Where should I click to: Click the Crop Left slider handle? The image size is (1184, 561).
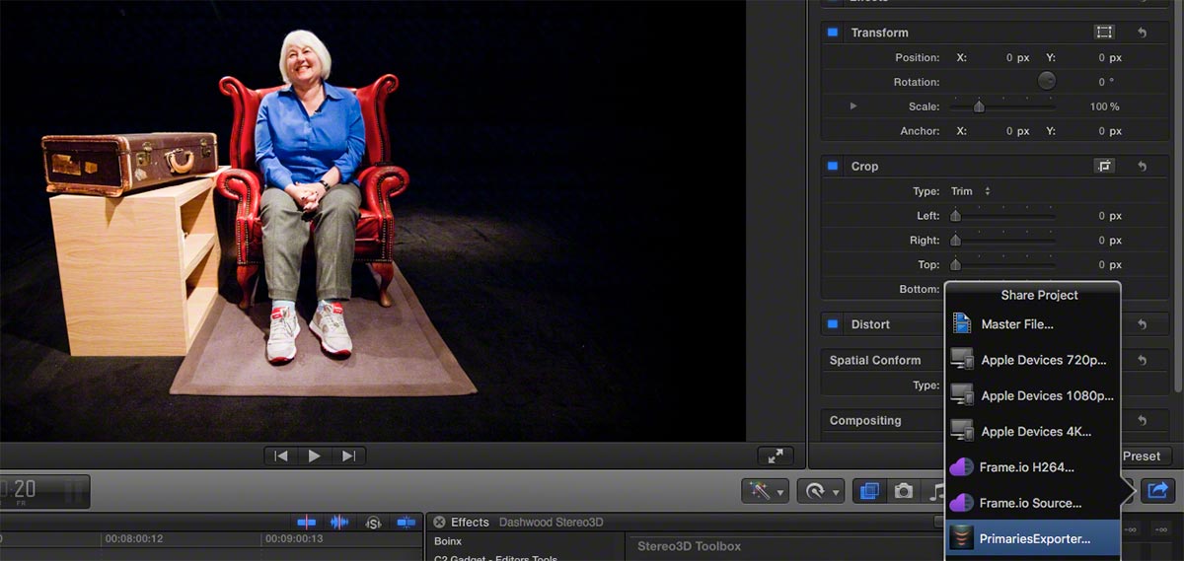[955, 216]
